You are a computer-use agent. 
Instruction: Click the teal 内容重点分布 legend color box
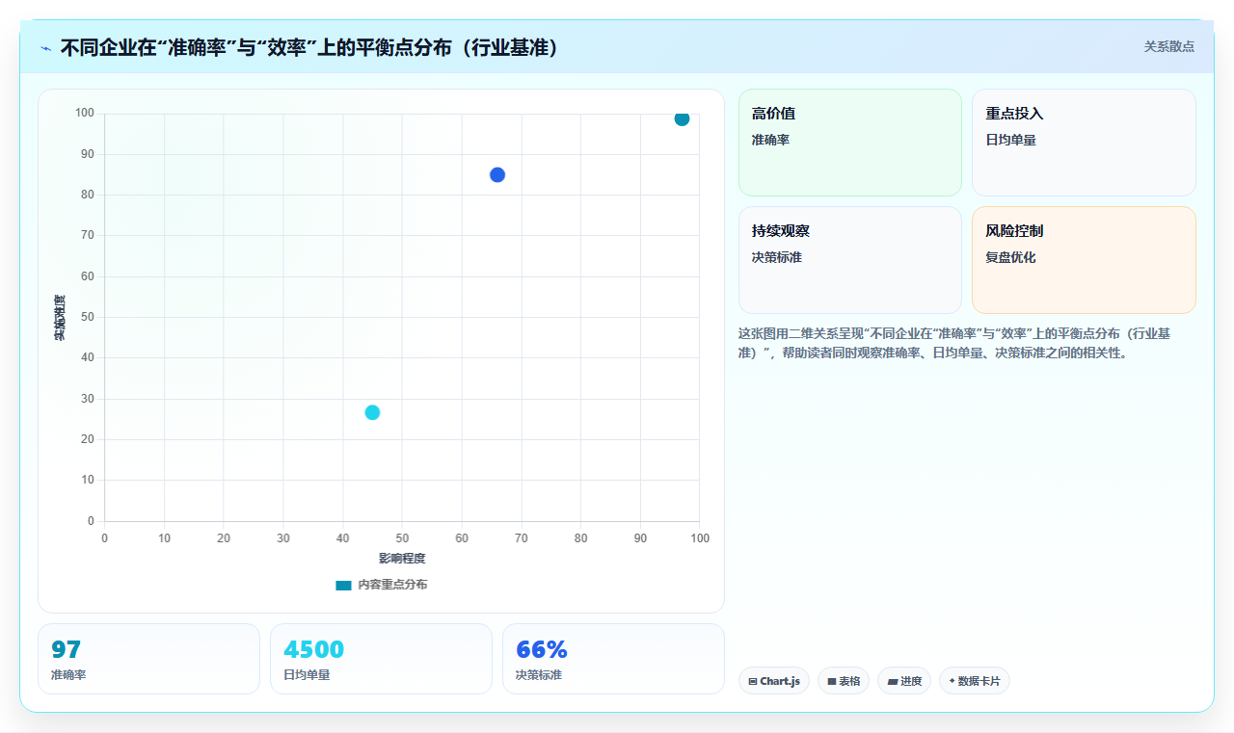point(343,585)
